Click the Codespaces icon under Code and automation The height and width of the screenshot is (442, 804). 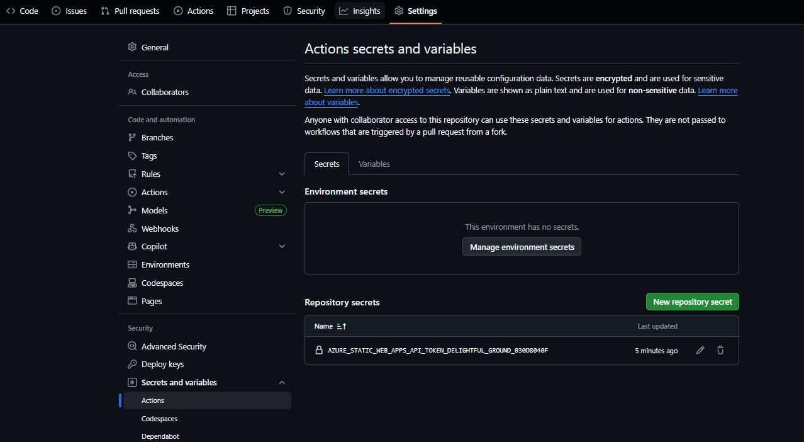pos(132,283)
